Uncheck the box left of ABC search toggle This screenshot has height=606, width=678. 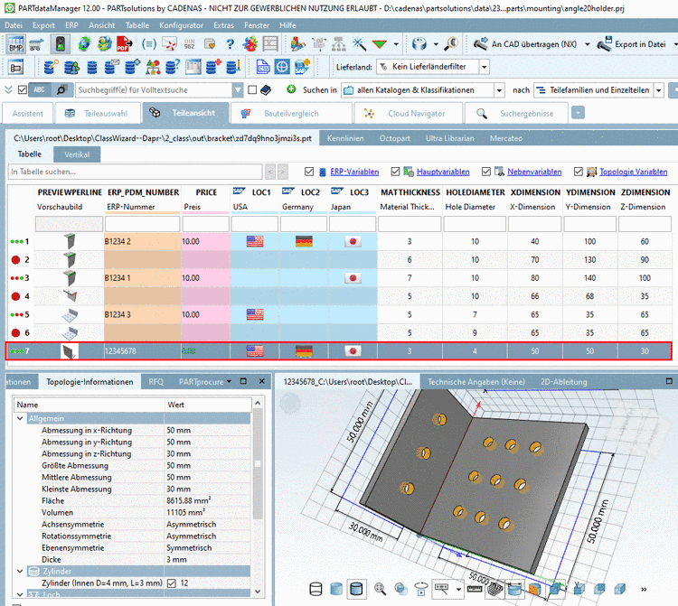[x=23, y=89]
